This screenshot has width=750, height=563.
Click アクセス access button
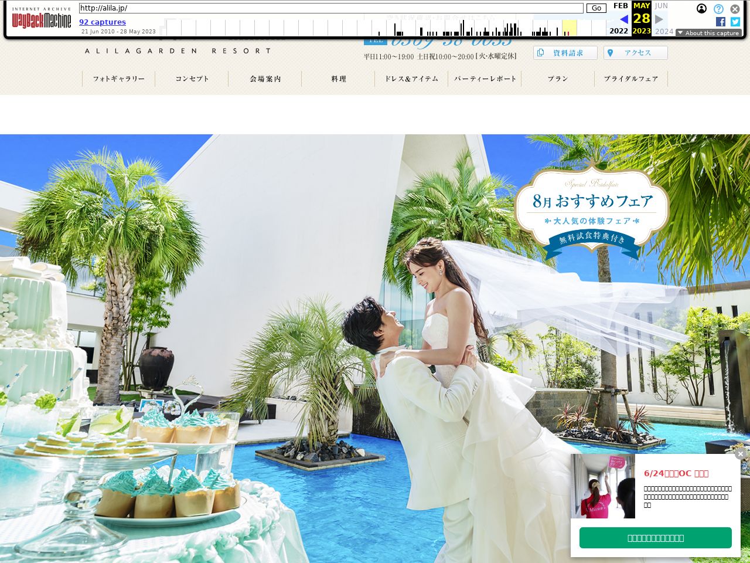tap(636, 53)
